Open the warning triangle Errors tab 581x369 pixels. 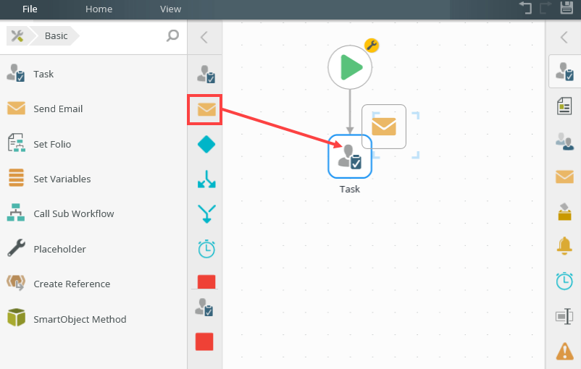tap(564, 351)
